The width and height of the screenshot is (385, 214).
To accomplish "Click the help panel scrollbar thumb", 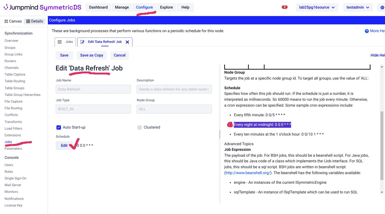I will click(382, 145).
